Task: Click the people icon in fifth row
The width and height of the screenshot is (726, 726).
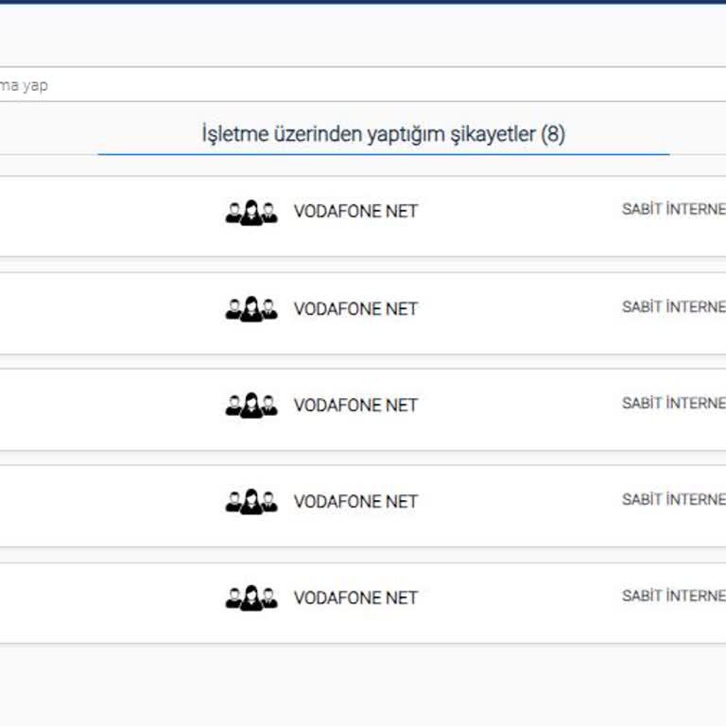Action: coord(251,597)
